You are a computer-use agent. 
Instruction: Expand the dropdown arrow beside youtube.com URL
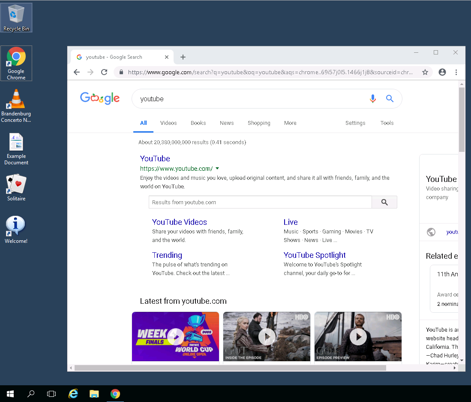click(217, 169)
